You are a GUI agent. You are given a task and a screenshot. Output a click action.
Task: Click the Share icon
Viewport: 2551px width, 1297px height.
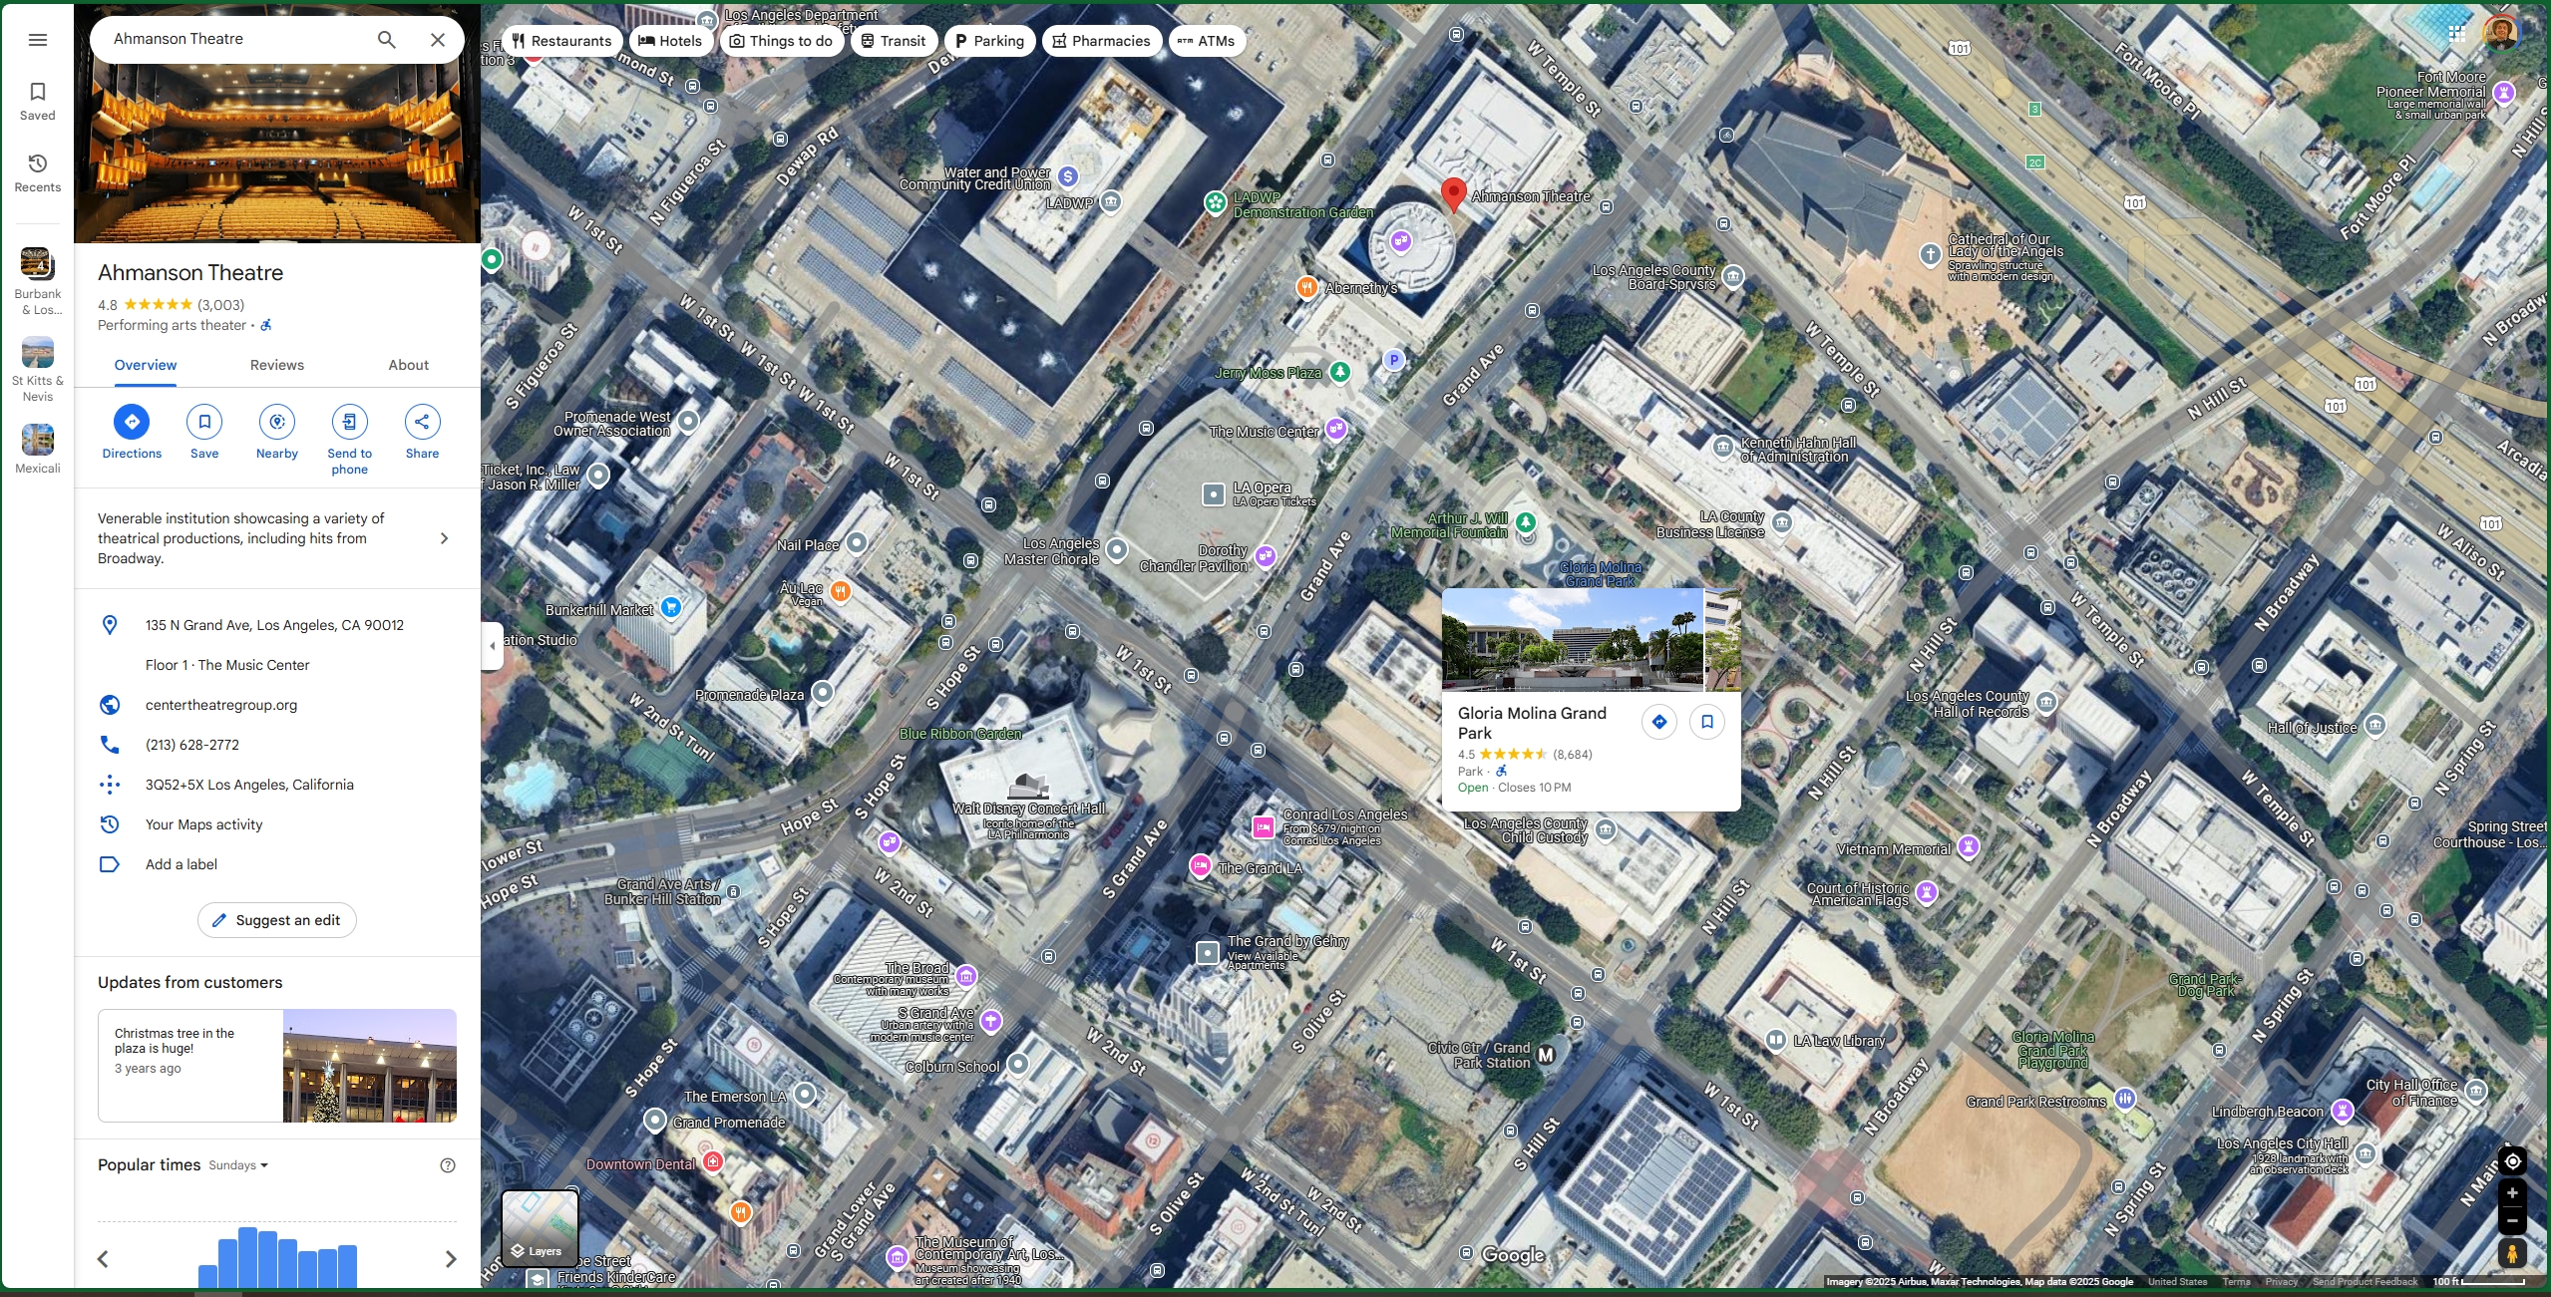(x=422, y=422)
